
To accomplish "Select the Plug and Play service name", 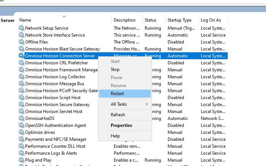I will (38, 160).
